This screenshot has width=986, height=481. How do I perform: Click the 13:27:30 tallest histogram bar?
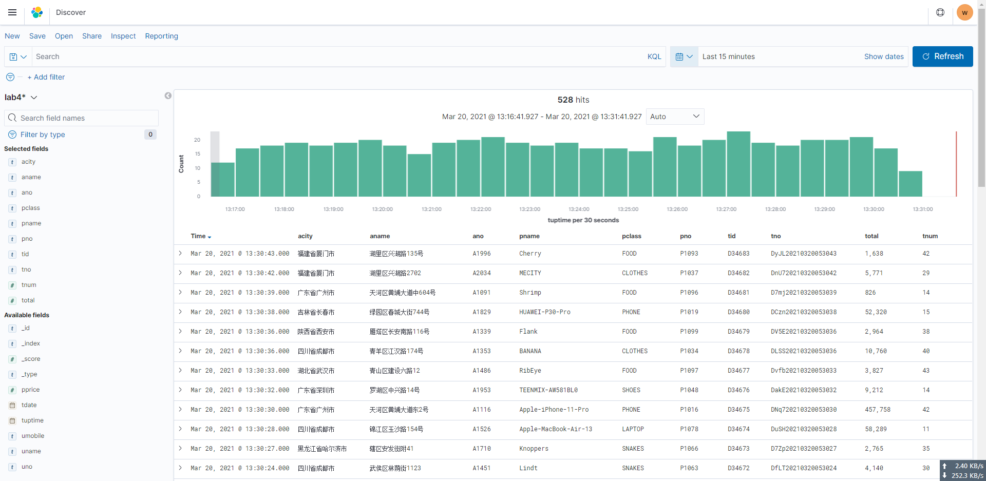click(738, 164)
